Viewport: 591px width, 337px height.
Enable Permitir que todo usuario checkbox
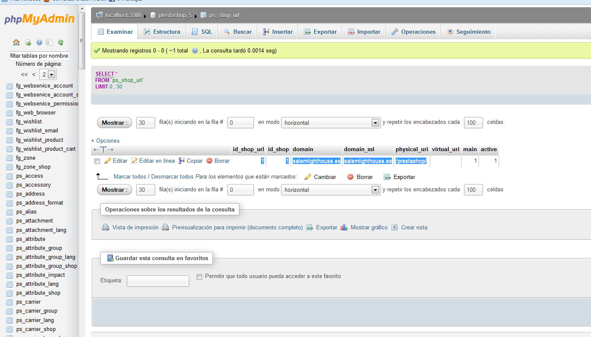199,277
